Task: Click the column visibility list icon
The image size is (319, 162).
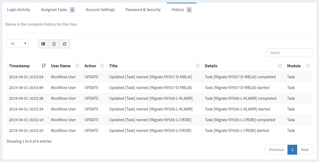Action: point(43,44)
